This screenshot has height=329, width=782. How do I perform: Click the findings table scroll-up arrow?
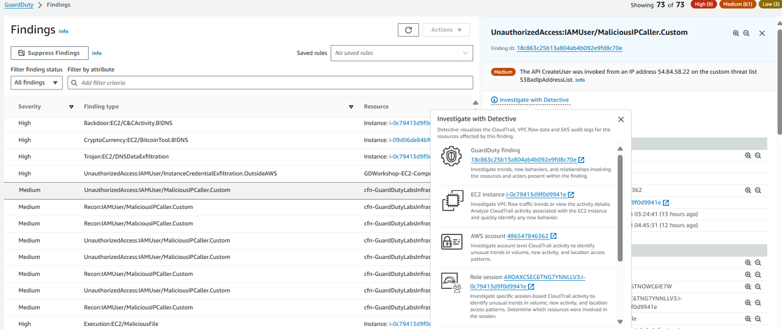pyautogui.click(x=475, y=103)
